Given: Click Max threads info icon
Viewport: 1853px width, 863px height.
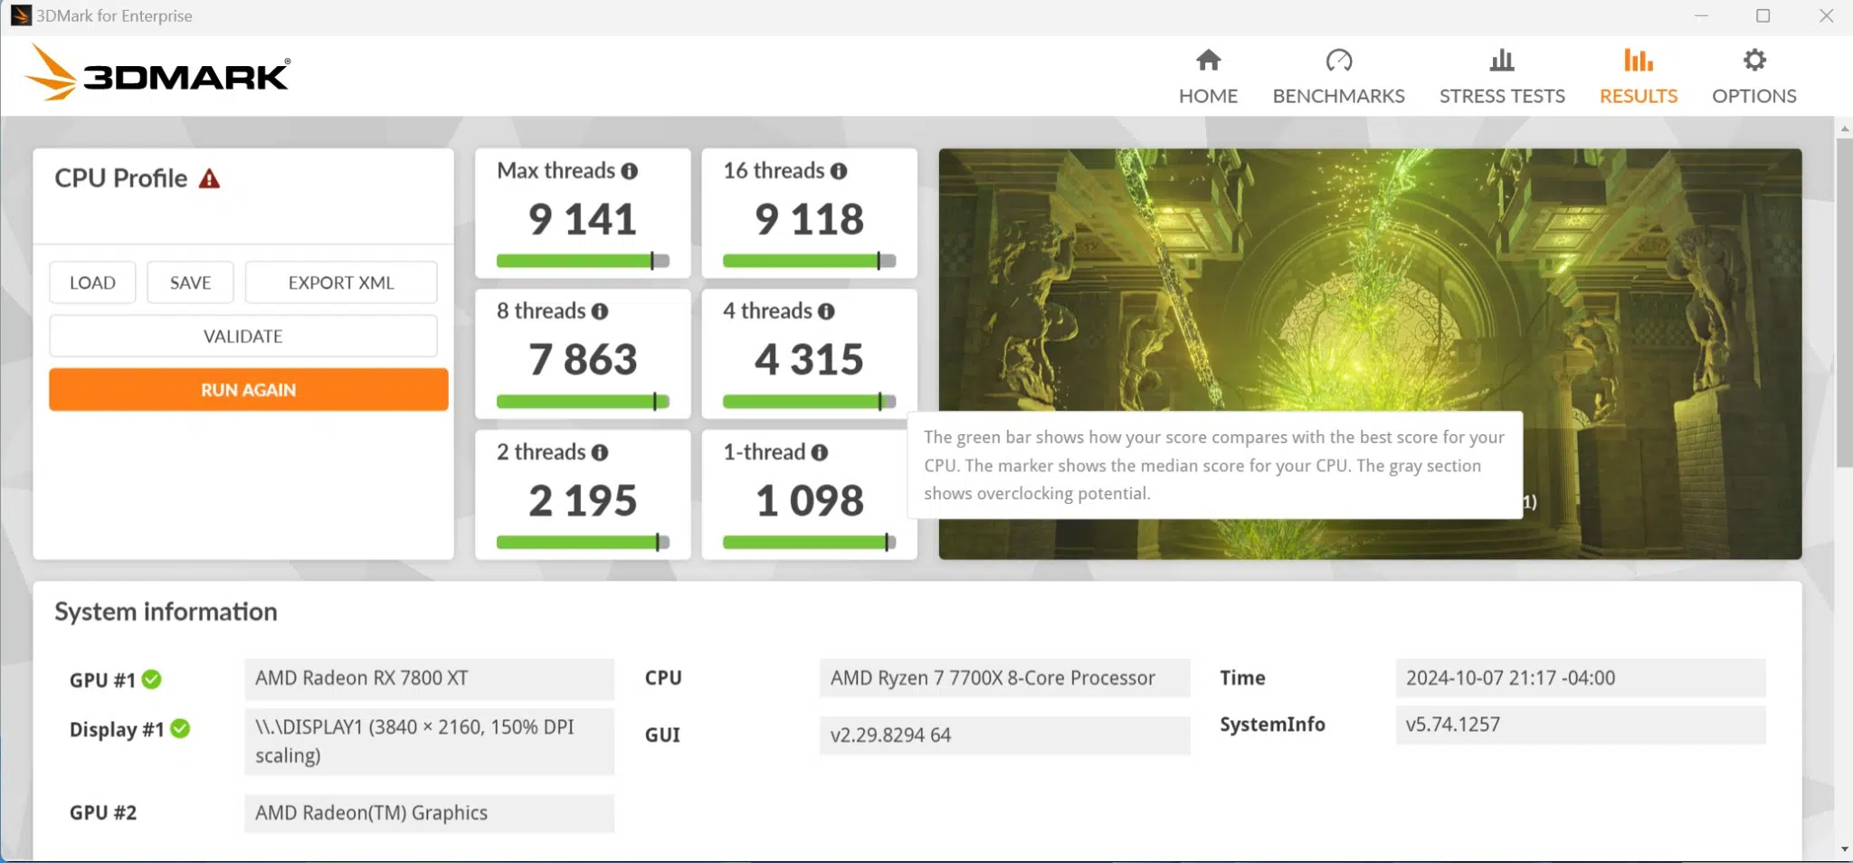Looking at the screenshot, I should [630, 171].
